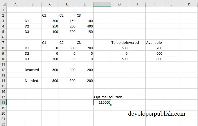This screenshot has height=126, width=198.
Task: Click cost value 150 in row 3
Action: (72, 21)
